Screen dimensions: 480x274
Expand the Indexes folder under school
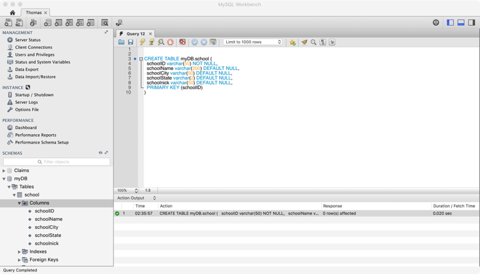pos(19,252)
